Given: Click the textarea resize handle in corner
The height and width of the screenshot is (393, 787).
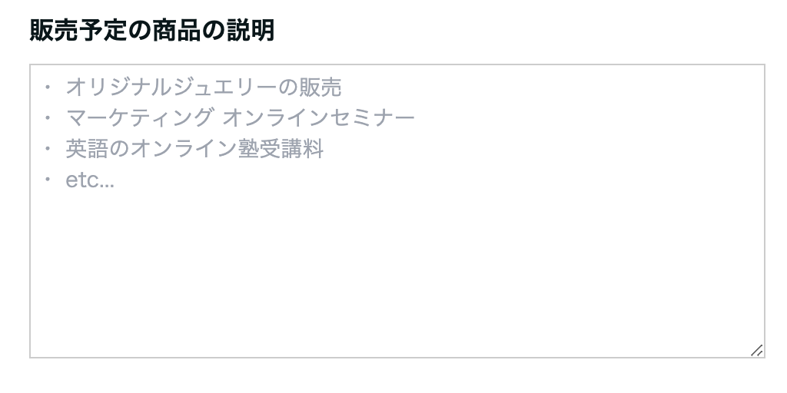Looking at the screenshot, I should pos(756,350).
